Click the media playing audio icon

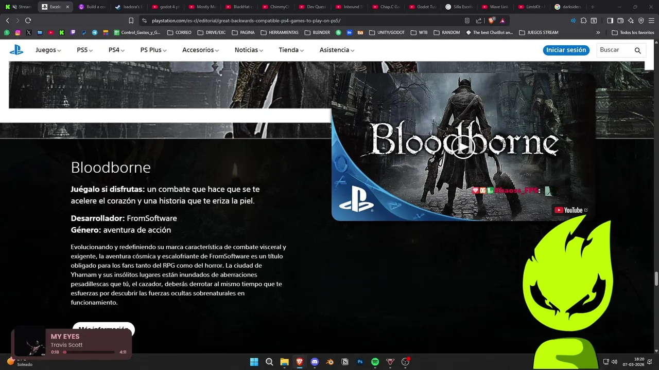(x=573, y=21)
